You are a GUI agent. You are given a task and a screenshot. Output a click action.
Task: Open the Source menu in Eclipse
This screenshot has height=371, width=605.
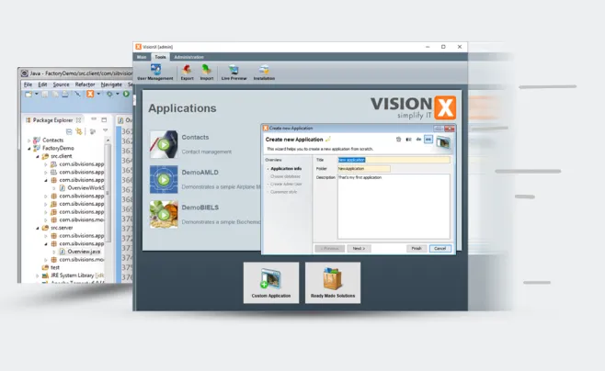tap(61, 84)
